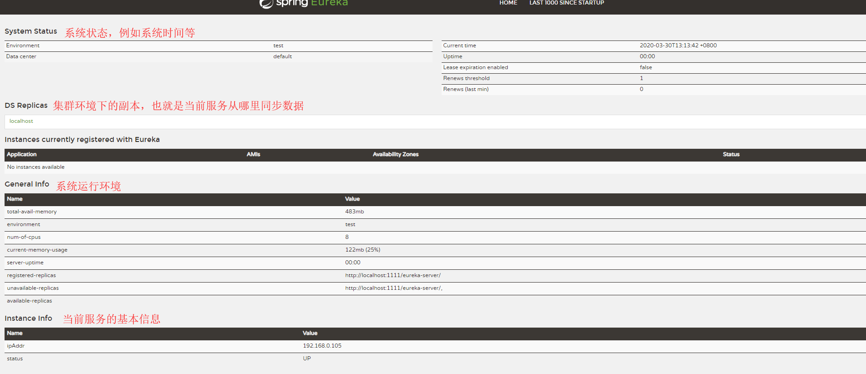Click the Uptime label
This screenshot has height=374, width=866.
coord(453,56)
